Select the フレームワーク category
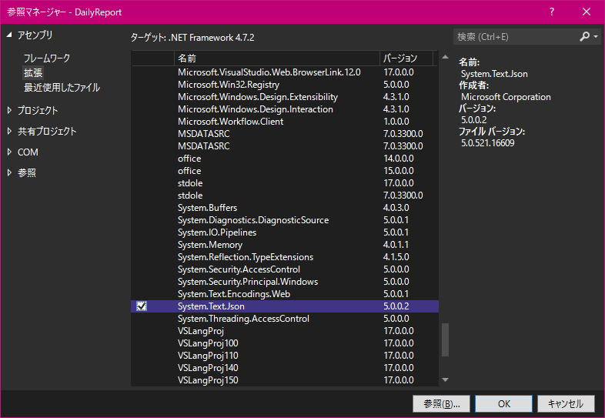Viewport: 605px width, 418px height. [47, 59]
